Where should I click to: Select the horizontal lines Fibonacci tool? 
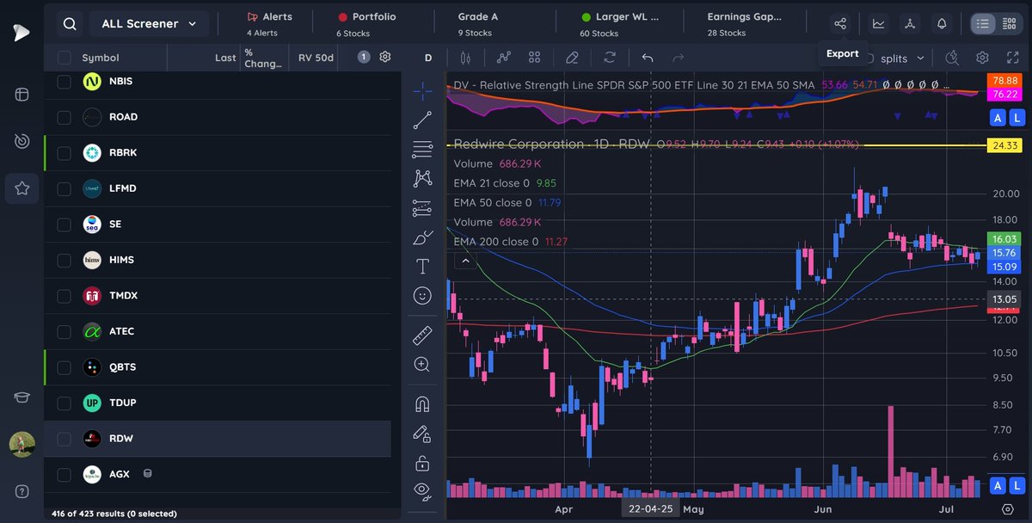pos(422,149)
